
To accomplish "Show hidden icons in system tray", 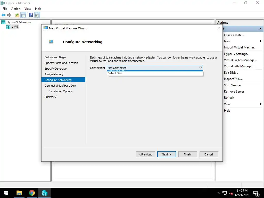I will pyautogui.click(x=218, y=193).
